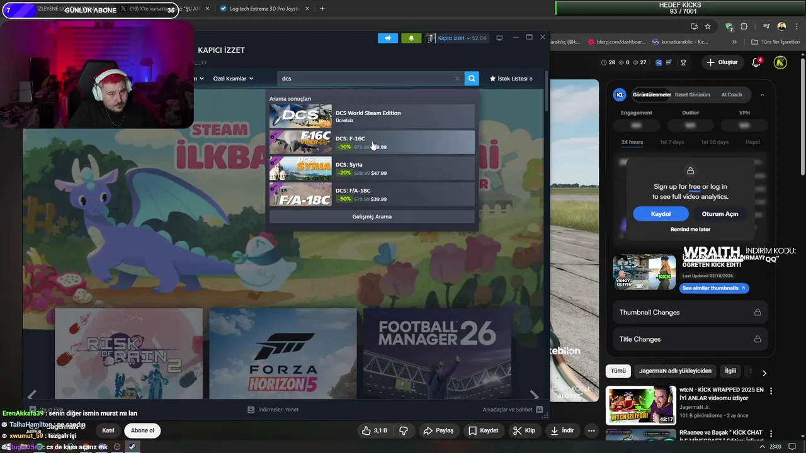Screen dimensions: 806x453
Task: Open Risk of Rain 2 capsule
Action: (128, 353)
